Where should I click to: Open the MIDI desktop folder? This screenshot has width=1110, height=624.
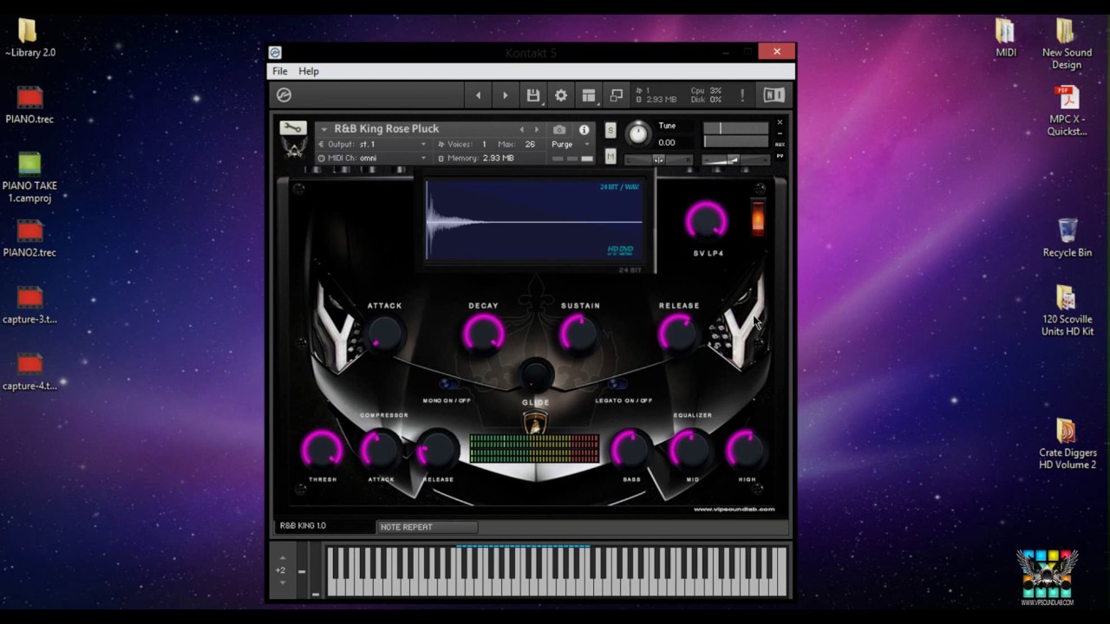pos(1005,38)
